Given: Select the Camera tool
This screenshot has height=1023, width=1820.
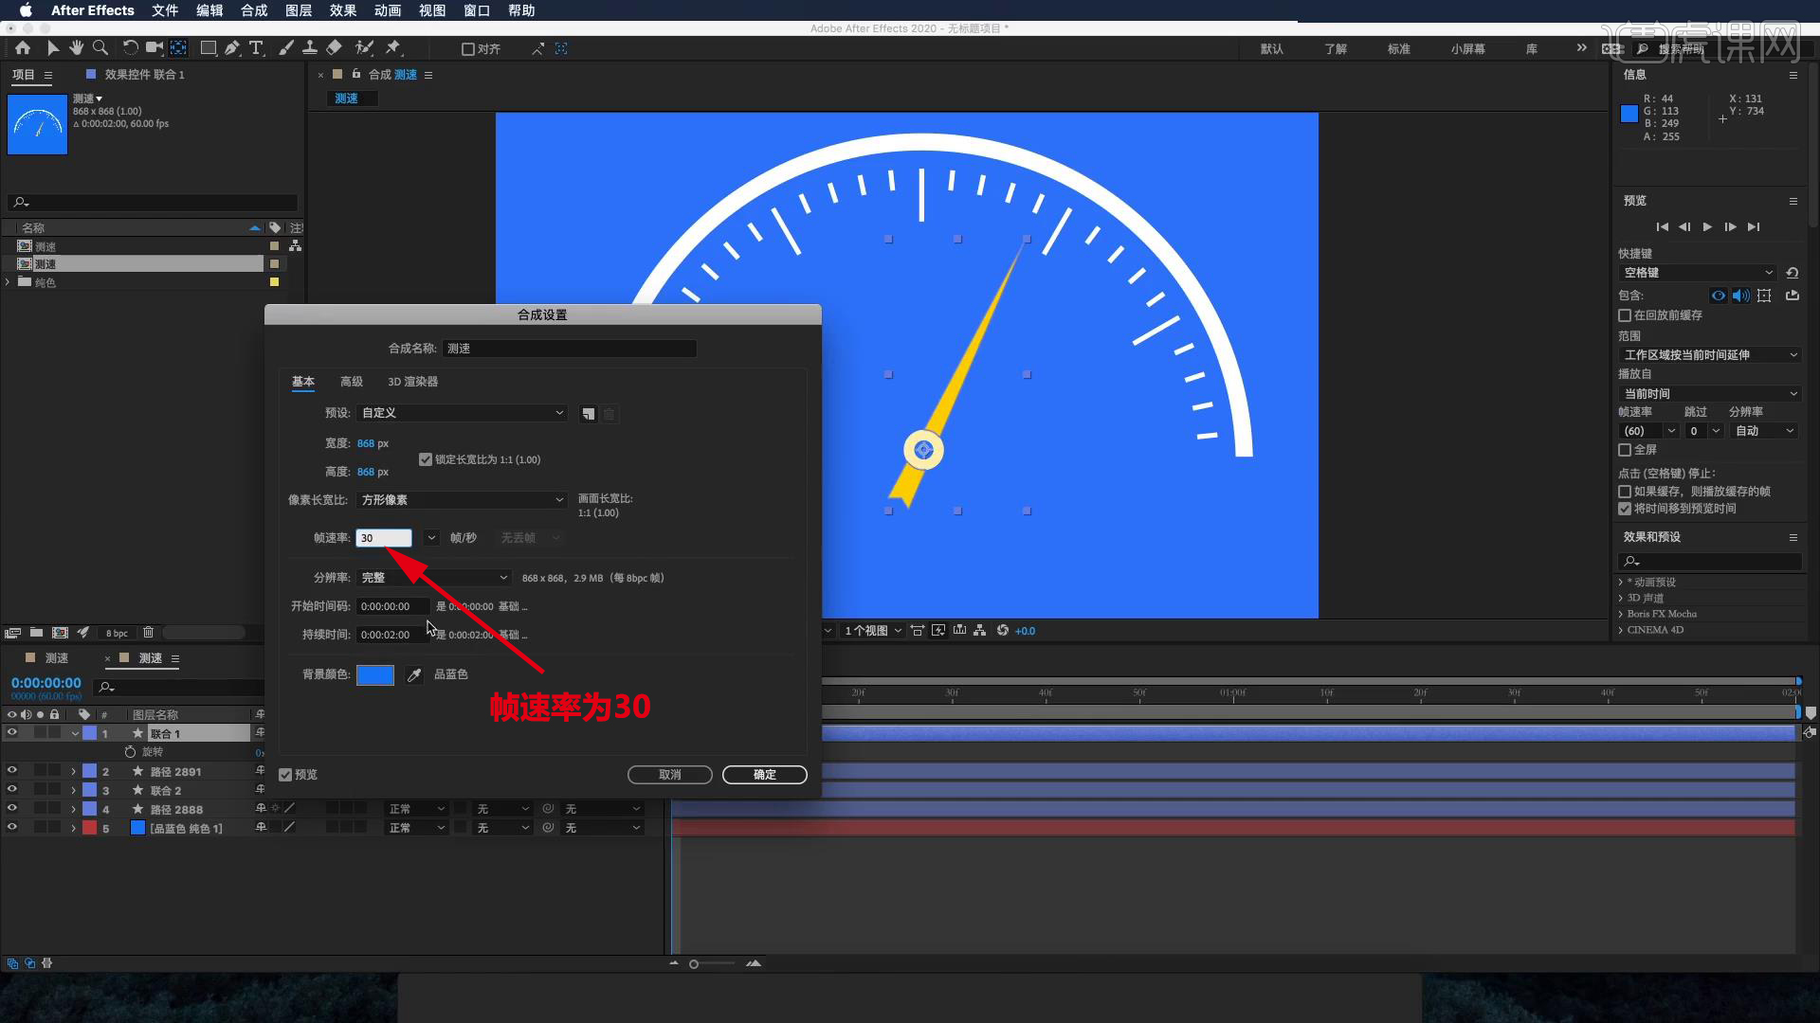Looking at the screenshot, I should click(154, 48).
